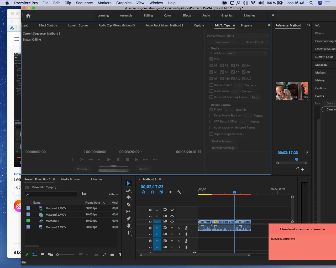This screenshot has width=336, height=268.
Task: Open the Effect Controls tab
Action: pyautogui.click(x=48, y=25)
